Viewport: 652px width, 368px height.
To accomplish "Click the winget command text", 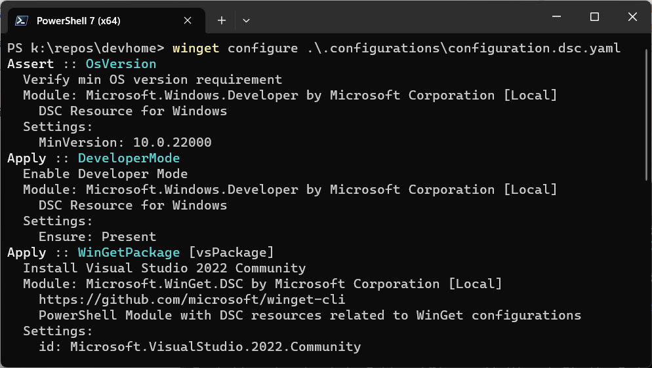I will [196, 48].
